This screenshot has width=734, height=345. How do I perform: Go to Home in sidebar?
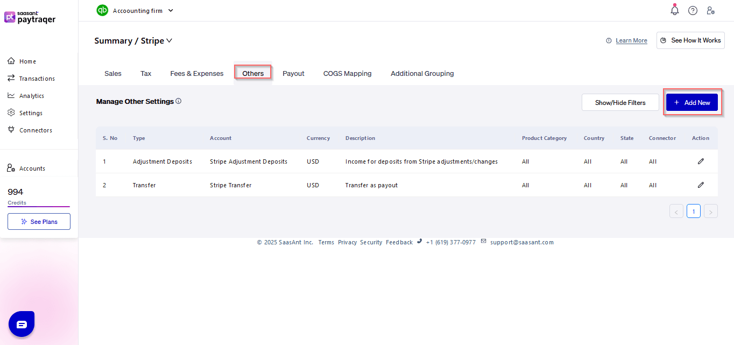tap(22, 61)
